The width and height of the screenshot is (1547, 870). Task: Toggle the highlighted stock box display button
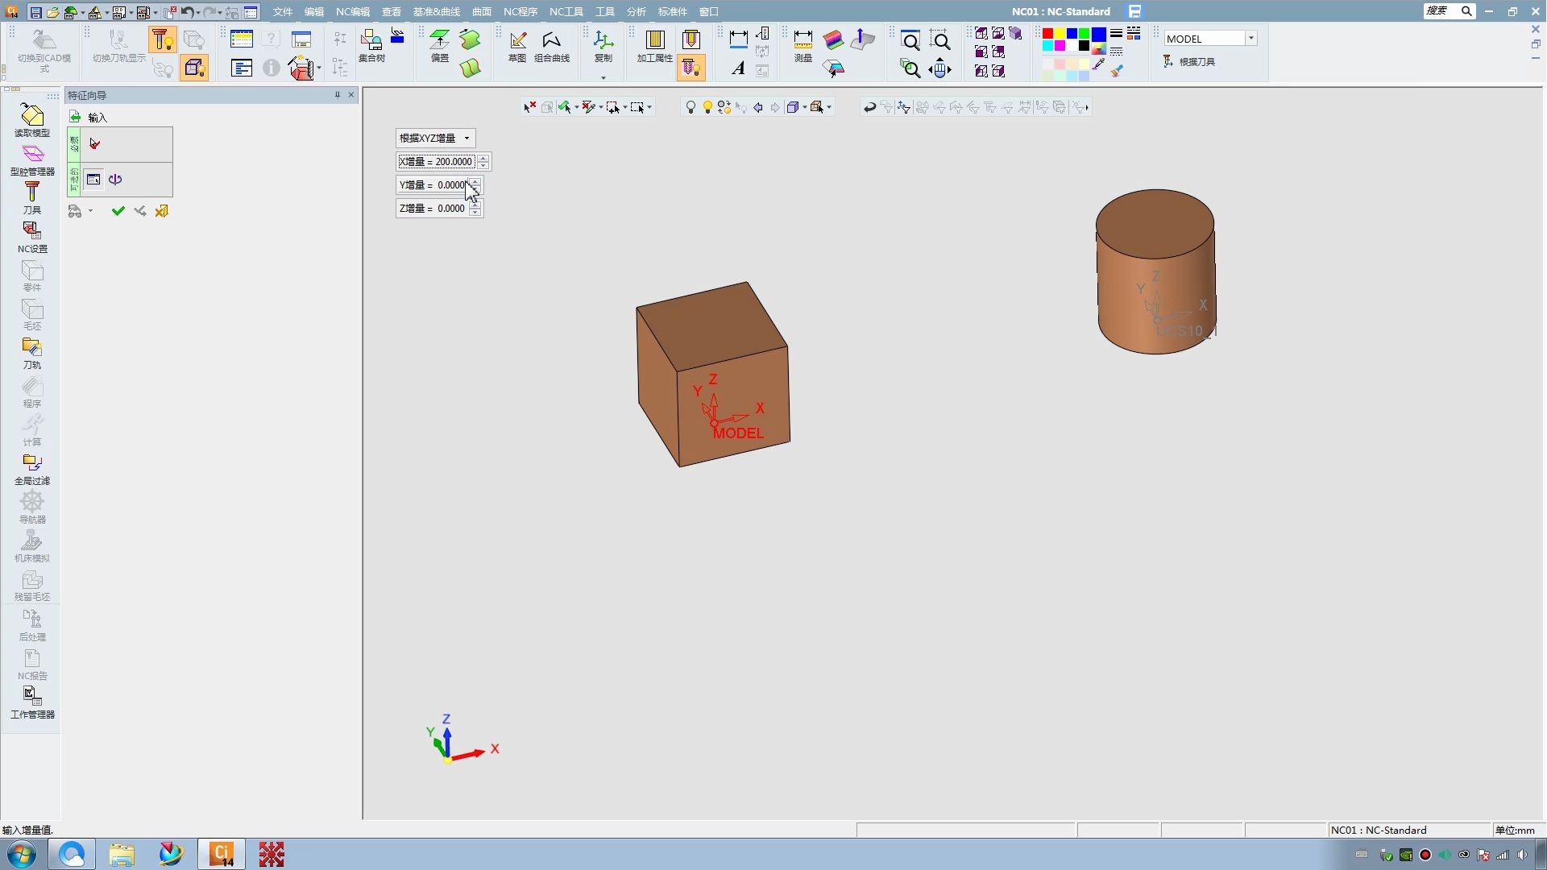coord(194,68)
